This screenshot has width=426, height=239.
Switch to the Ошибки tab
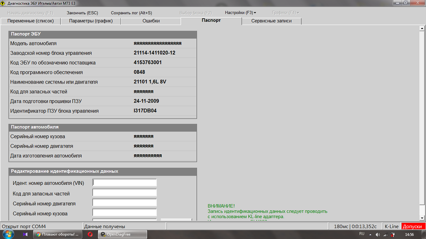[151, 21]
